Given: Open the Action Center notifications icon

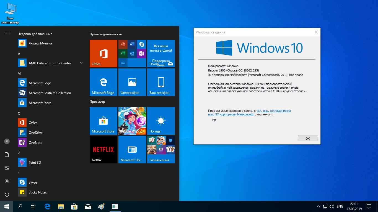Looking at the screenshot, I should tap(369, 206).
